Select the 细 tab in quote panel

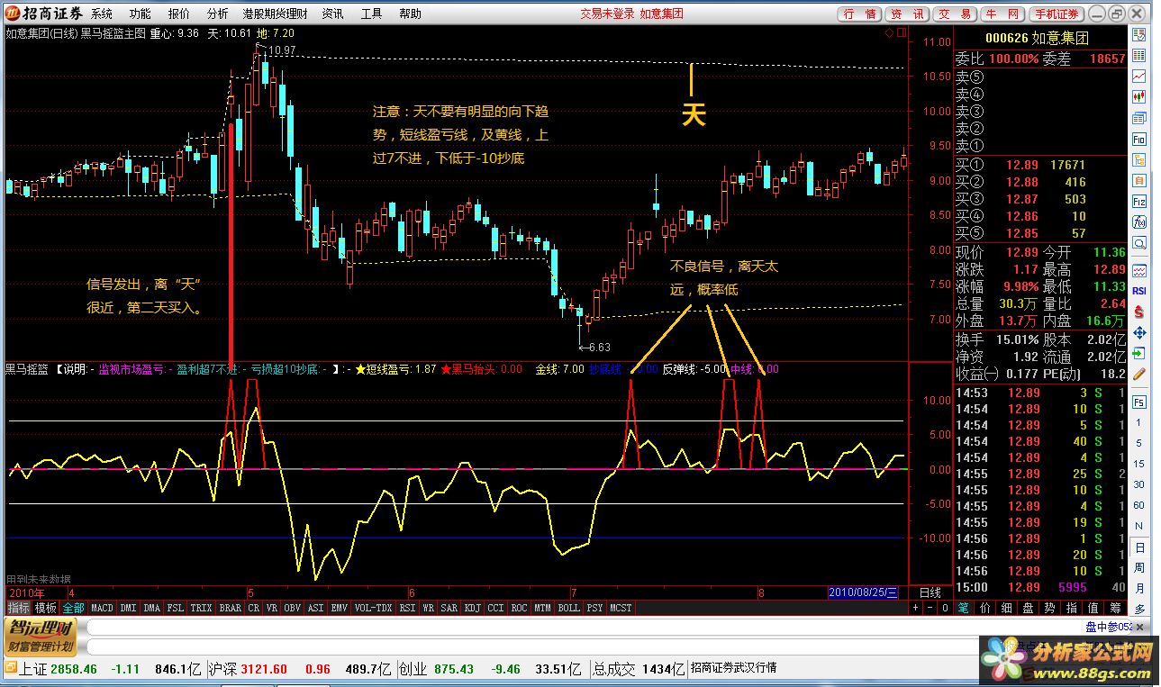coord(1006,608)
